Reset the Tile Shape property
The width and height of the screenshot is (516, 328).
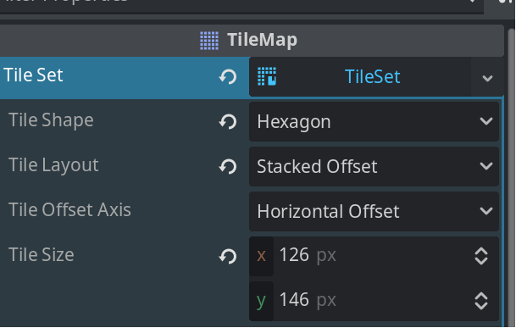pyautogui.click(x=228, y=122)
